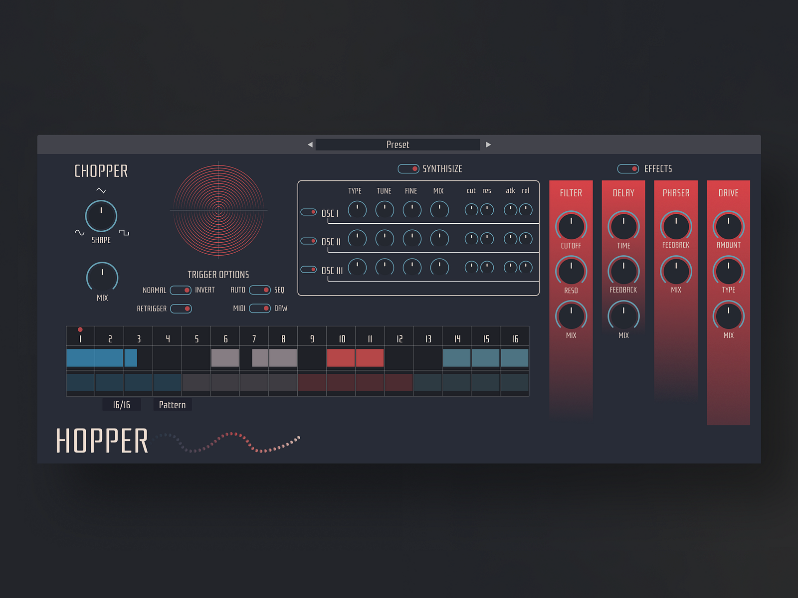Toggle the NORMAL / INVERT switch
Image resolution: width=798 pixels, height=598 pixels.
(181, 290)
